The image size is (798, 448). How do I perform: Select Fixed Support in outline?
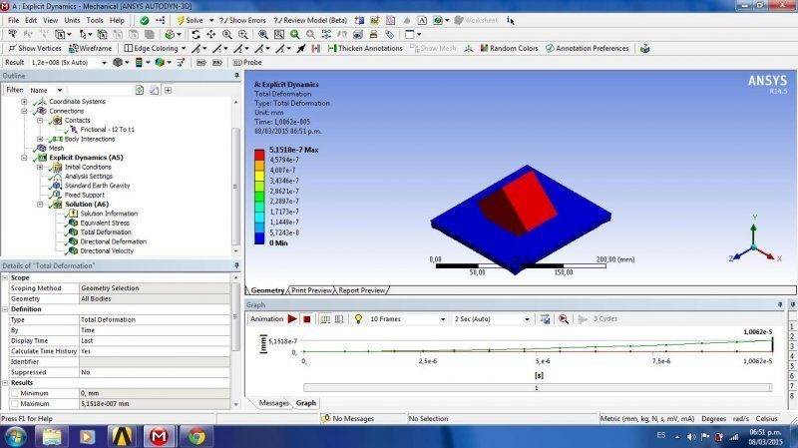click(x=85, y=195)
